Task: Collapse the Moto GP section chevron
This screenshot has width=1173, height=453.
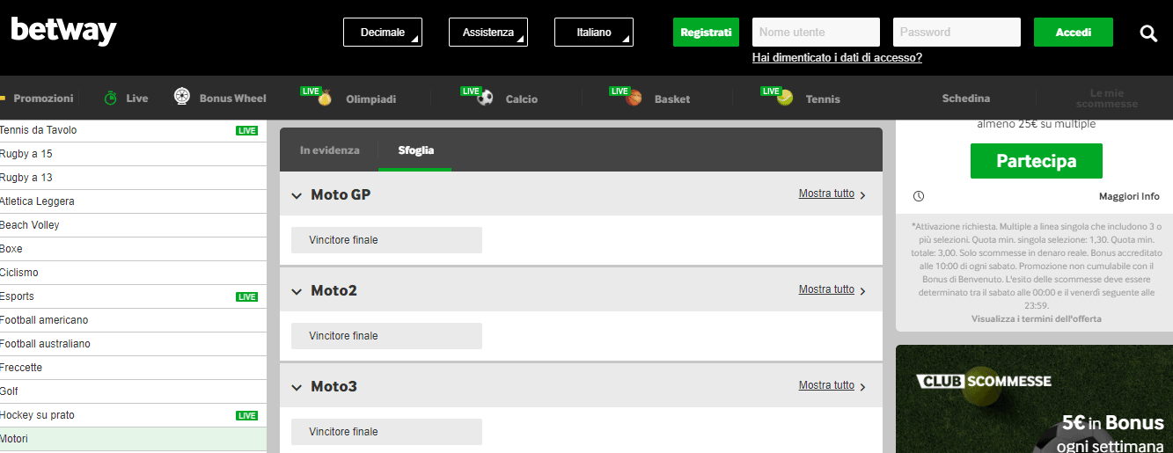Action: [x=297, y=195]
